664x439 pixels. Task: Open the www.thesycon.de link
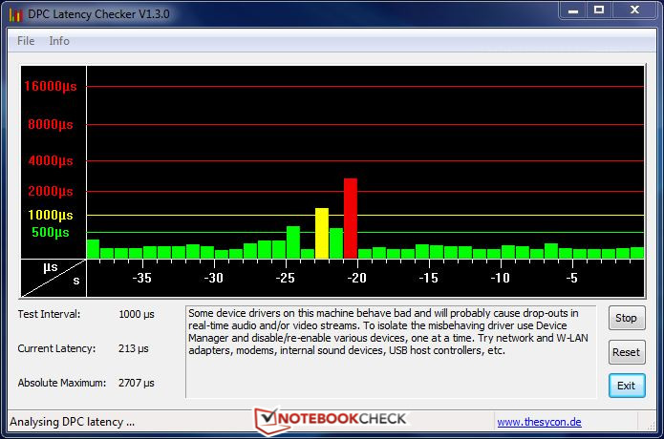[539, 422]
